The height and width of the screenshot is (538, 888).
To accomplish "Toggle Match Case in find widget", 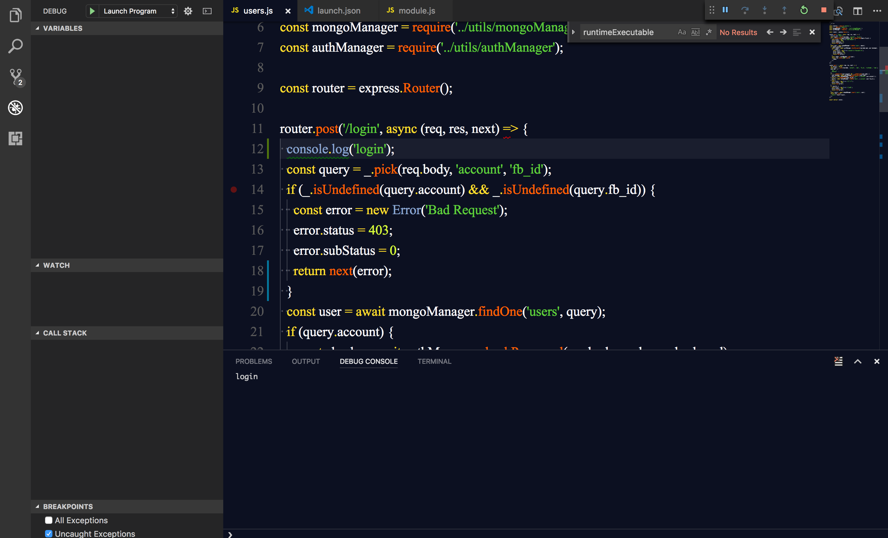I will click(682, 32).
